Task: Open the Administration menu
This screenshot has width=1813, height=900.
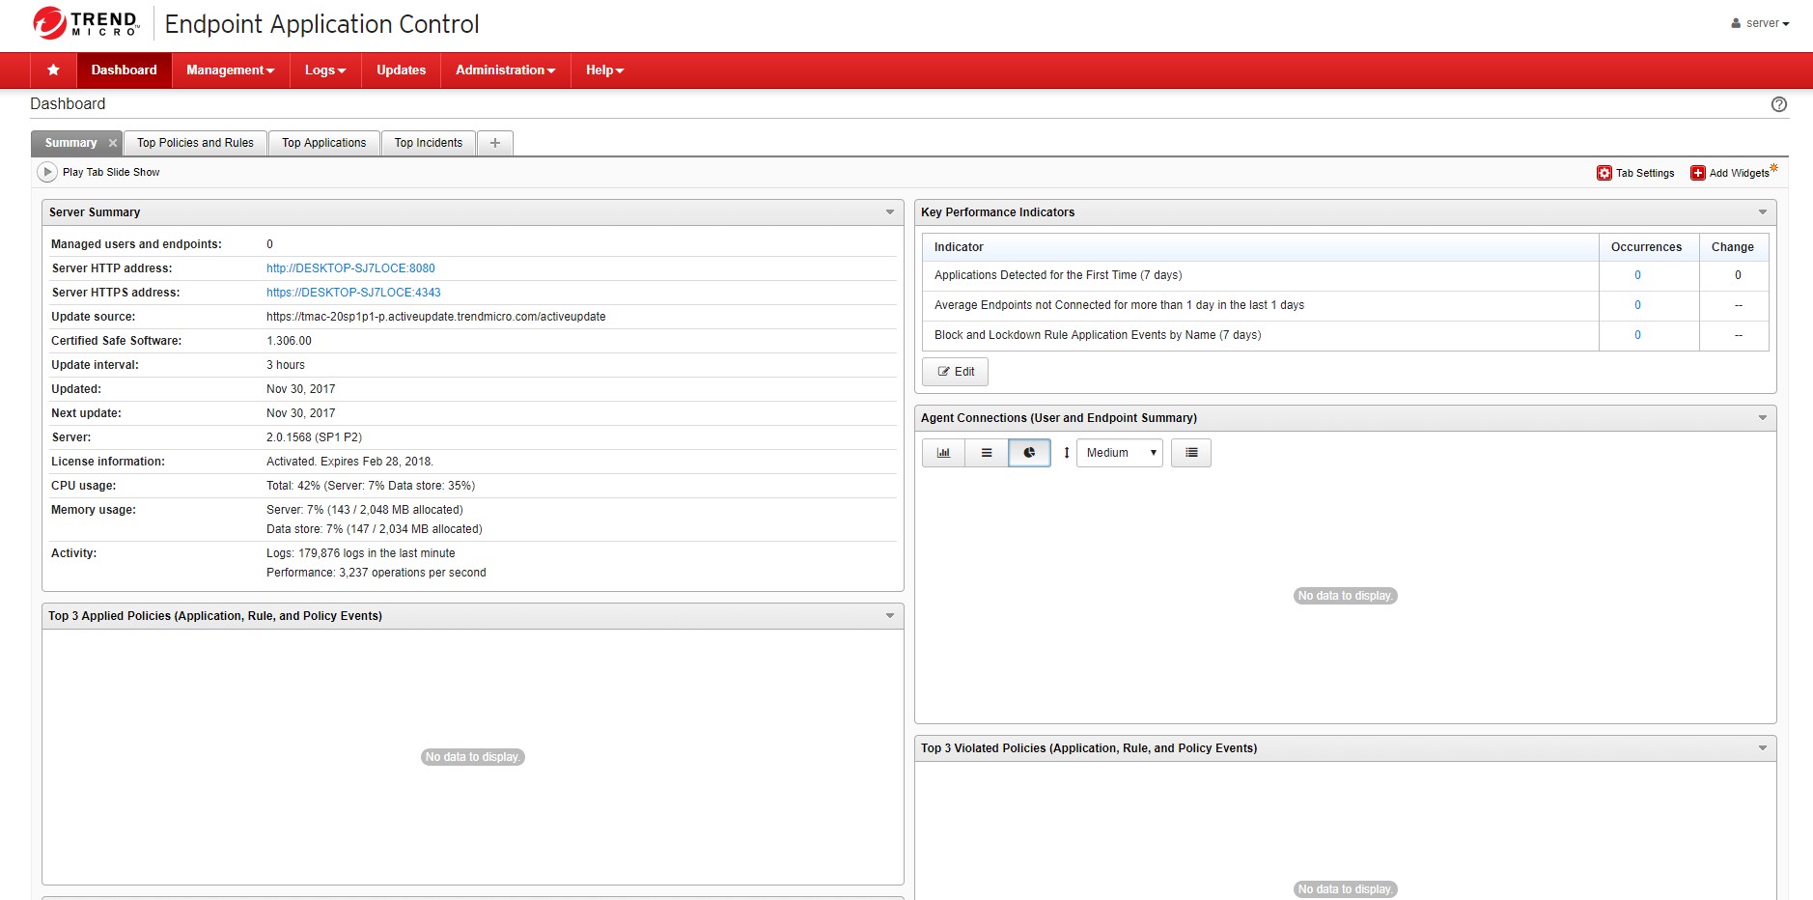Action: (x=504, y=70)
